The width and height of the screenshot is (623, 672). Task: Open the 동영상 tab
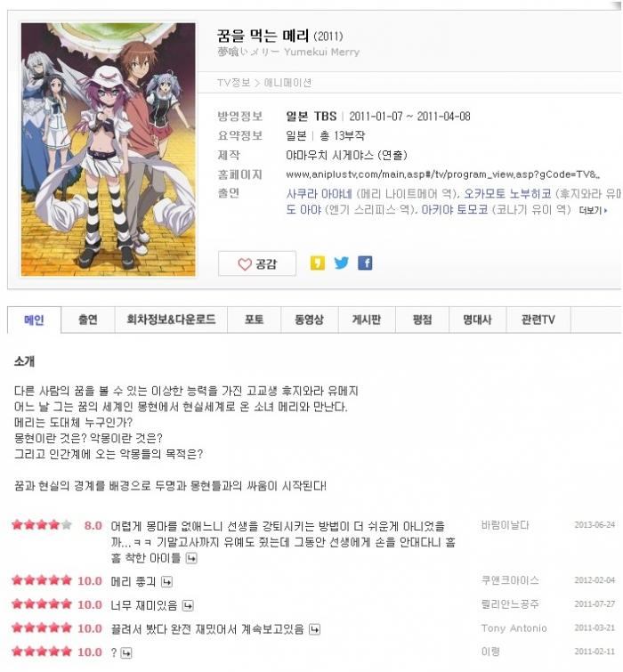[310, 320]
